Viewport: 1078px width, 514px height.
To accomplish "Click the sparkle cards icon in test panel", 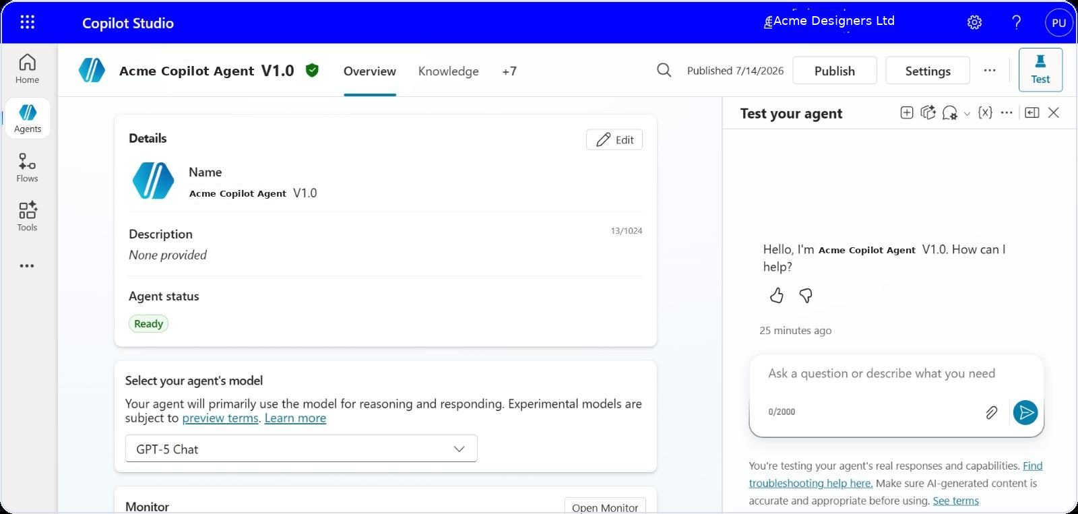I will pos(928,113).
